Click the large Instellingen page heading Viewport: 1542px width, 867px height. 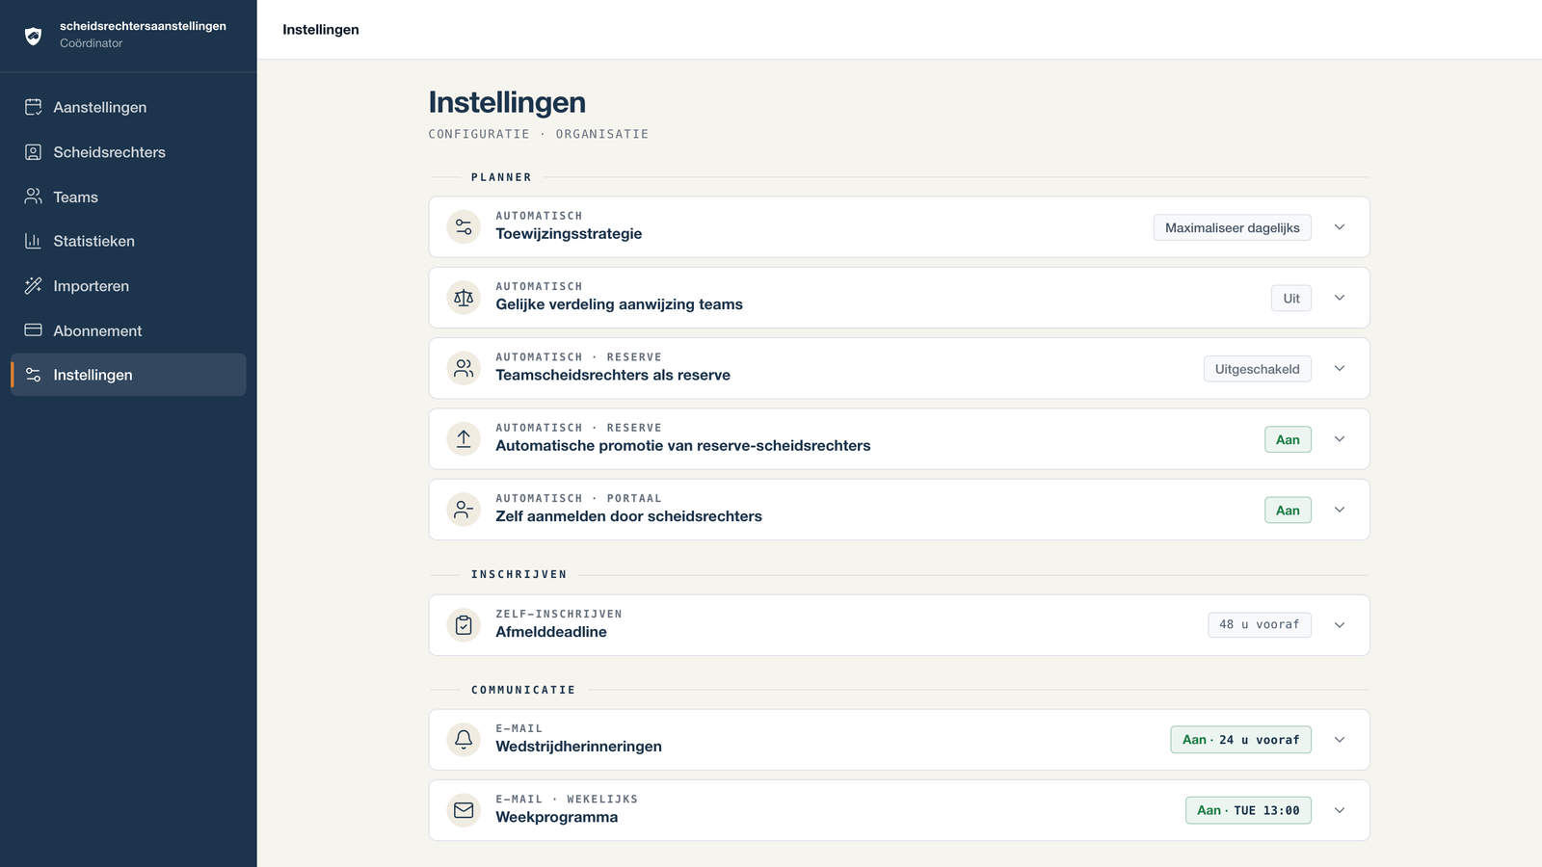pyautogui.click(x=507, y=102)
